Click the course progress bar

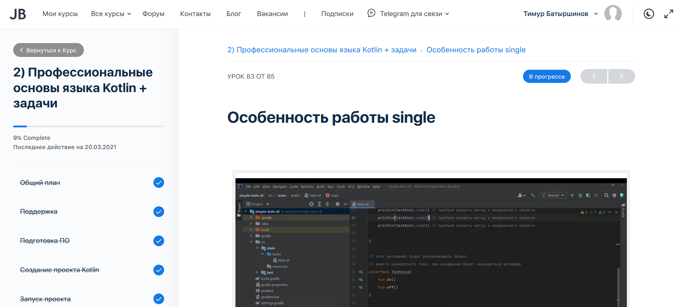click(88, 126)
